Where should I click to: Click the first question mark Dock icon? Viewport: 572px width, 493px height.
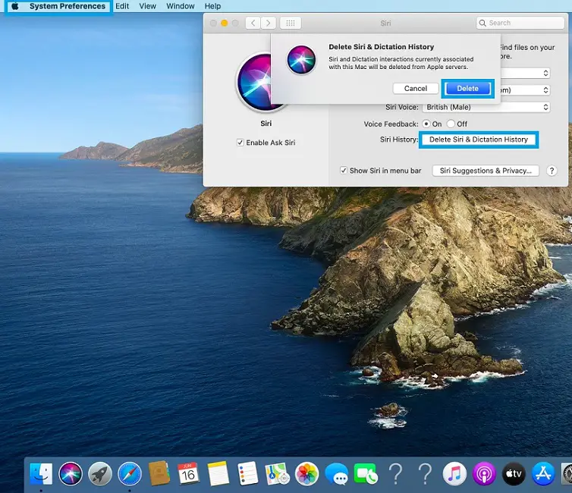pos(395,474)
